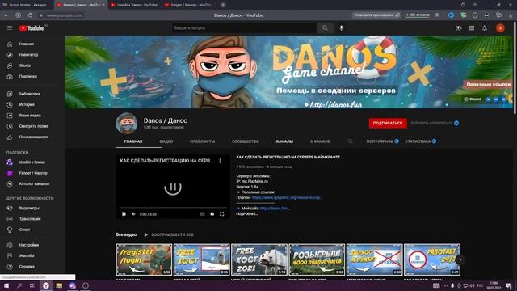This screenshot has height=291, width=517.
Task: Switch to the ВИДЕО channel tab
Action: click(166, 141)
